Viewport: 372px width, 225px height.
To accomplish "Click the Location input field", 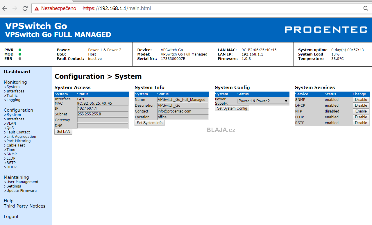I will point(183,117).
